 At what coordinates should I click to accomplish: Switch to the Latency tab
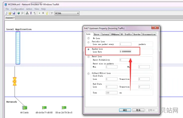click(x=106, y=34)
